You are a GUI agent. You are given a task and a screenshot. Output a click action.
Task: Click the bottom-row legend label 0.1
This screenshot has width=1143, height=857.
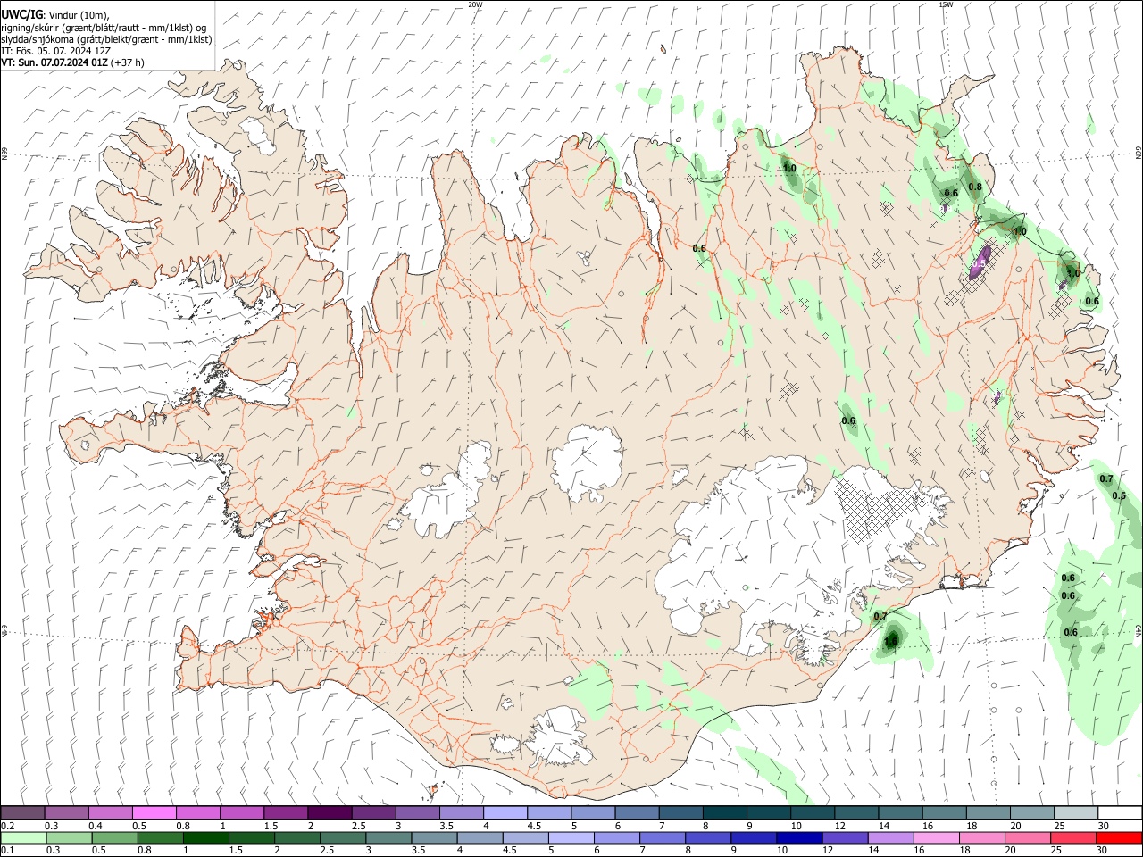pyautogui.click(x=7, y=851)
